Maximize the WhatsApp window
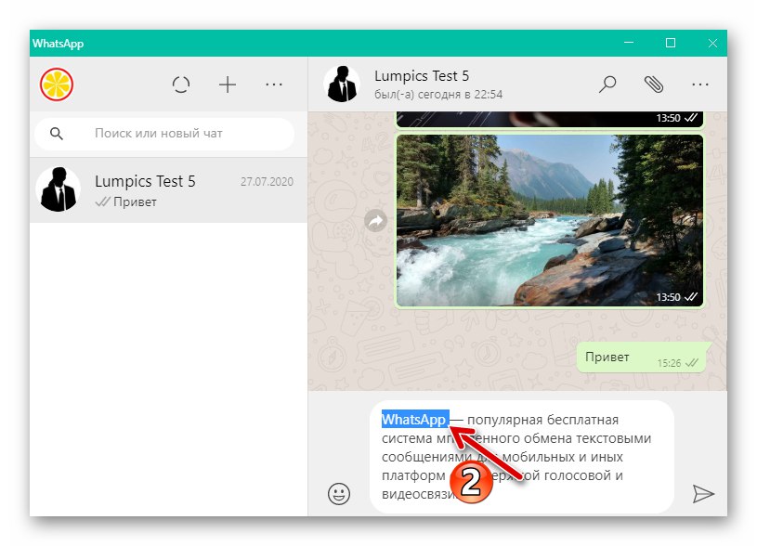Screen dimensions: 757x546 tap(671, 43)
